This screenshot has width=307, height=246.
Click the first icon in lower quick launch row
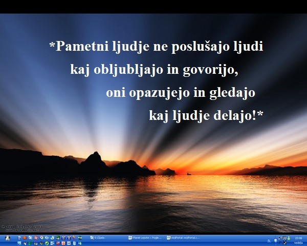click(x=19, y=243)
